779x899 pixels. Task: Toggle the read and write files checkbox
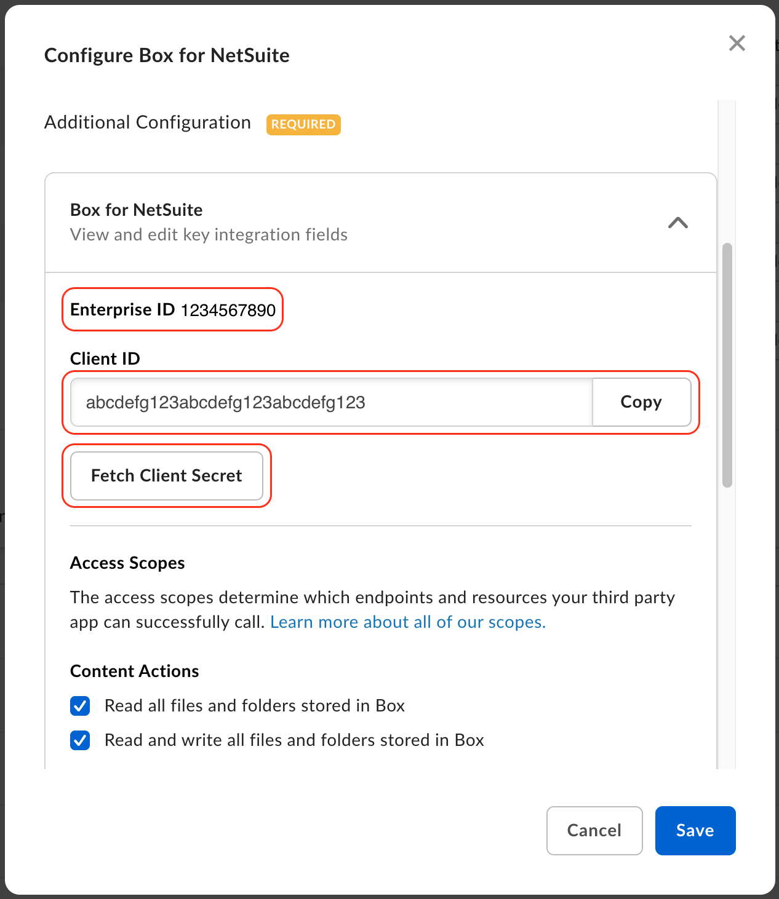pos(80,740)
